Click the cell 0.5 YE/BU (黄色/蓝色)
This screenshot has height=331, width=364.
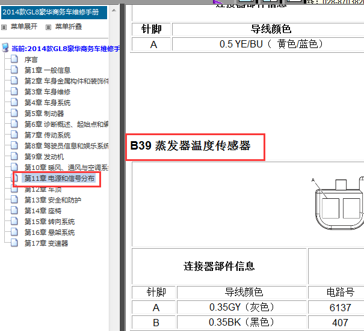pos(268,44)
